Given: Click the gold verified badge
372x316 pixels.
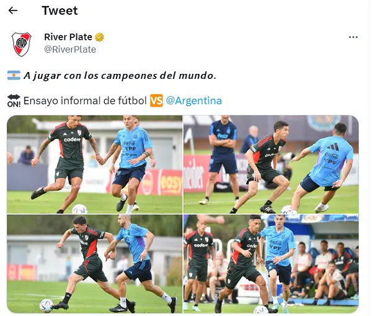Looking at the screenshot, I should [x=99, y=37].
